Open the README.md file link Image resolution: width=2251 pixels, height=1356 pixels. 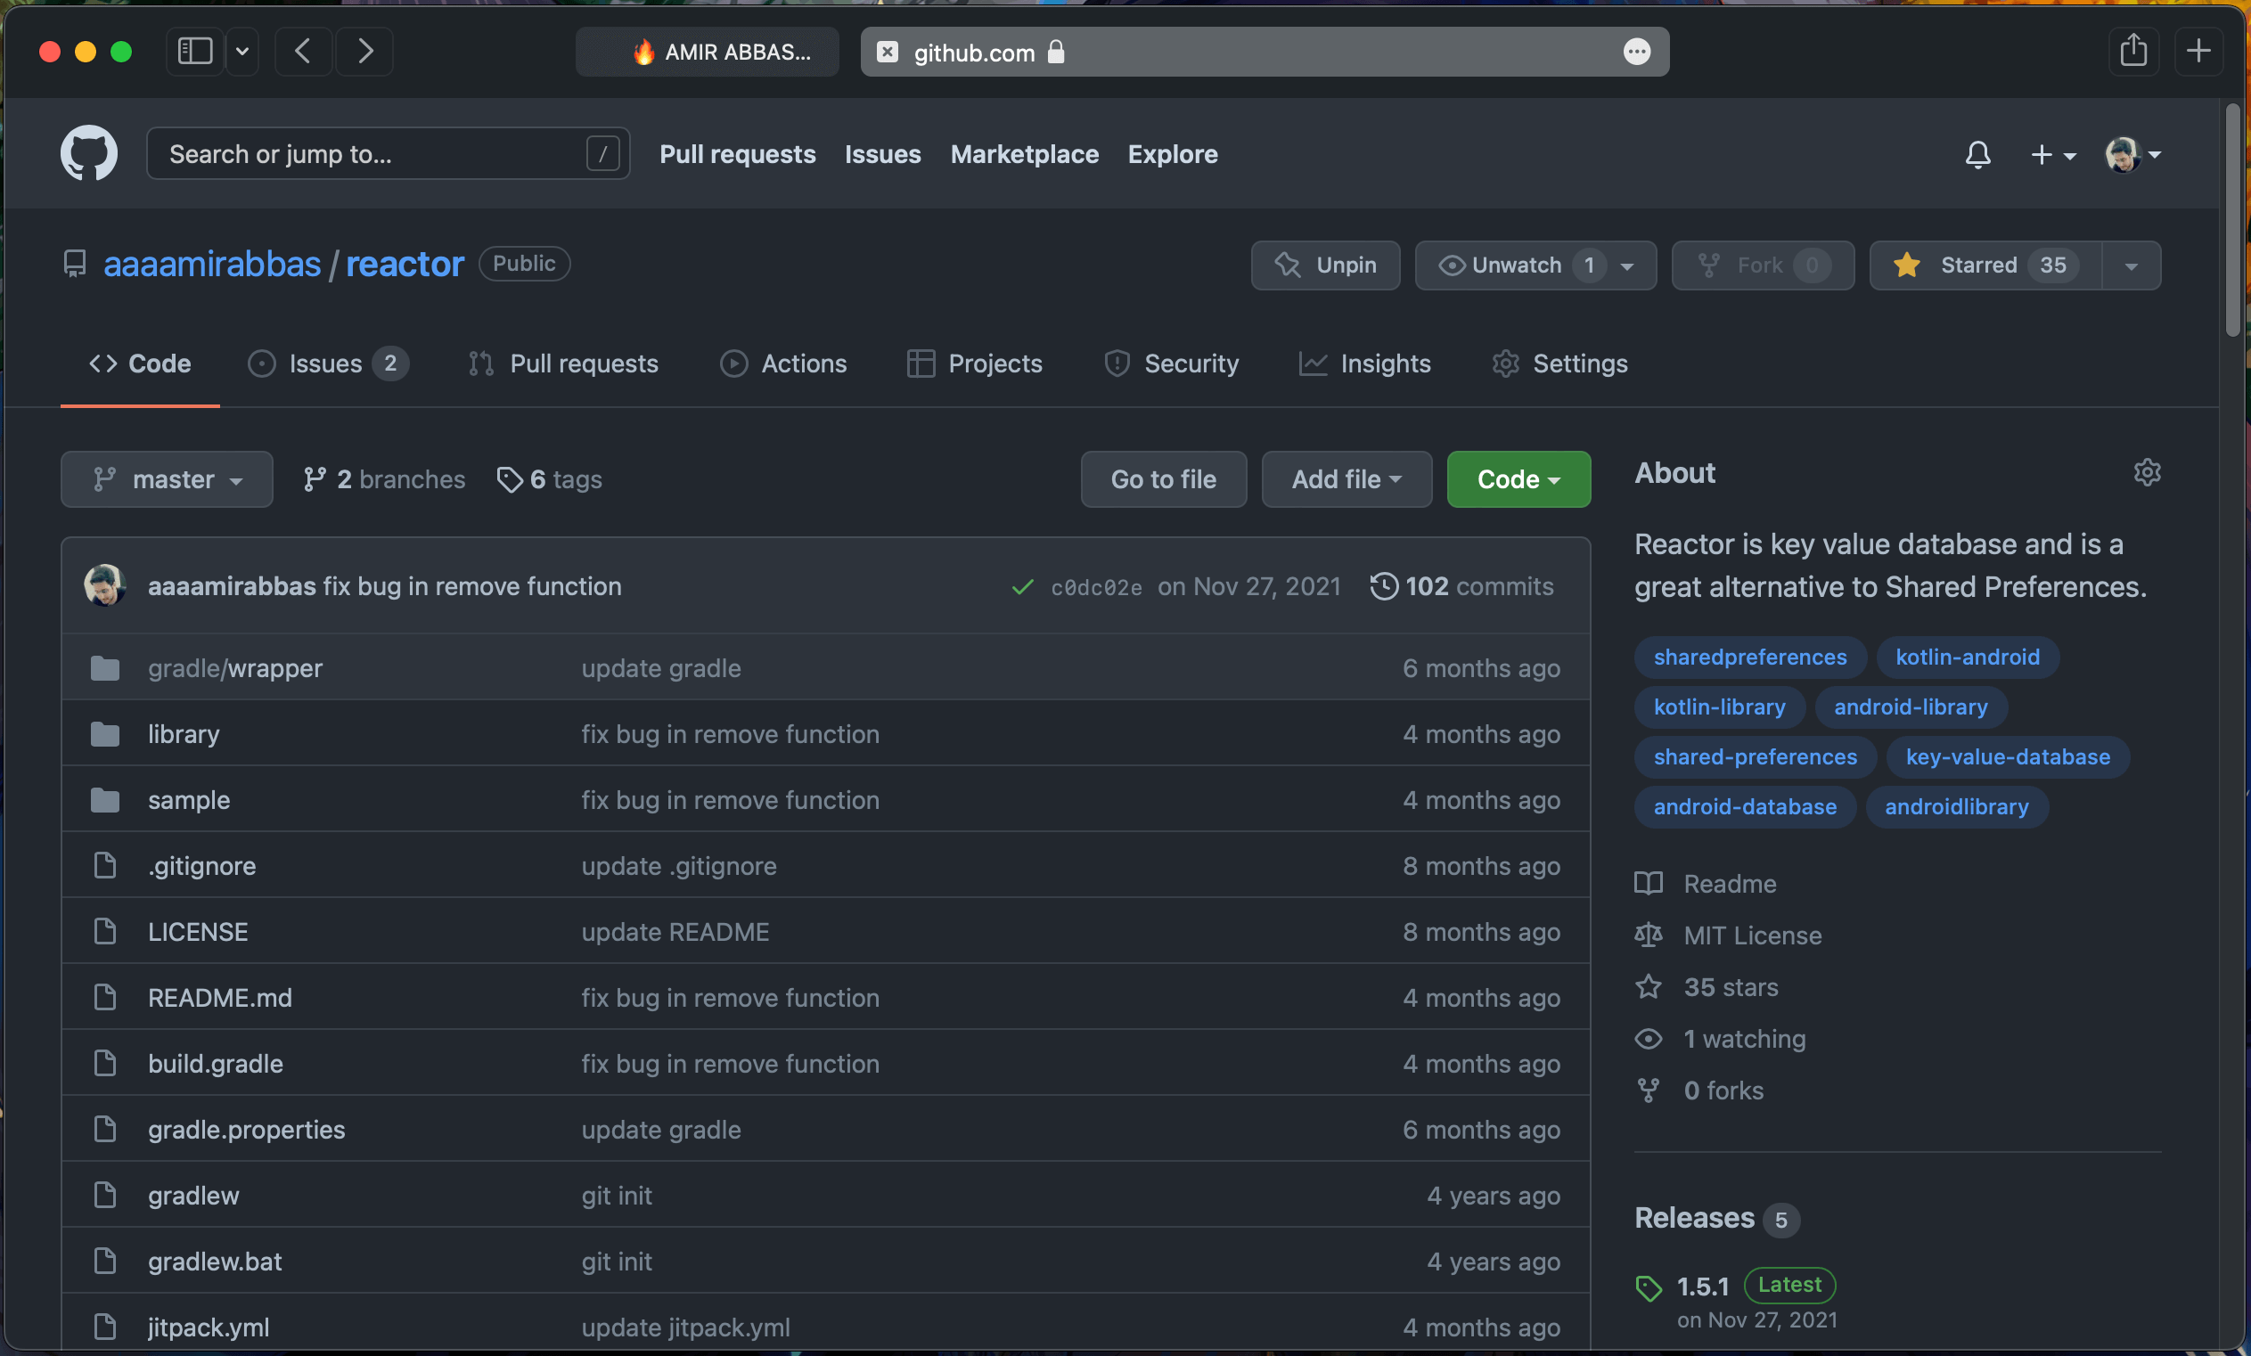coord(220,997)
